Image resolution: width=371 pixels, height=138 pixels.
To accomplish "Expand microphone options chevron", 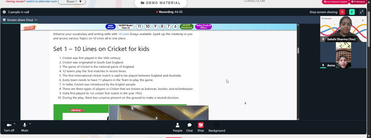I will click(x=30, y=124).
